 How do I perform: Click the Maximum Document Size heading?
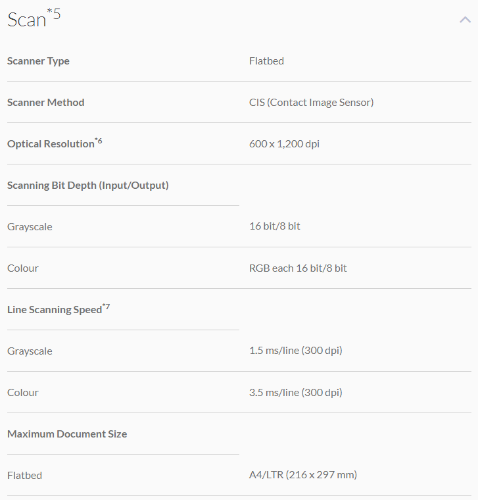(x=67, y=434)
